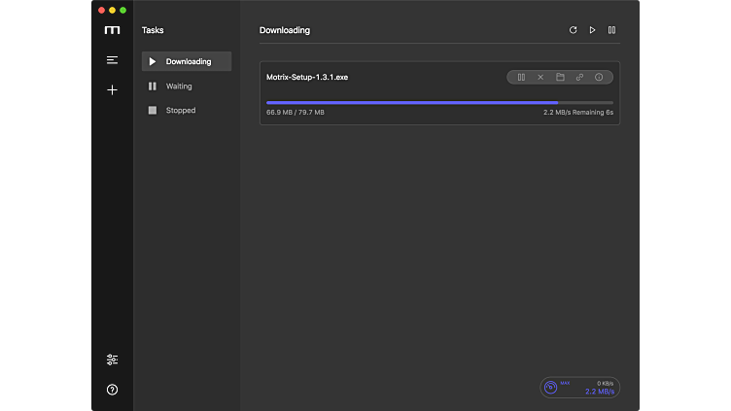Screen dimensions: 731x411
Task: Select the Downloading tasks tab
Action: [x=187, y=61]
